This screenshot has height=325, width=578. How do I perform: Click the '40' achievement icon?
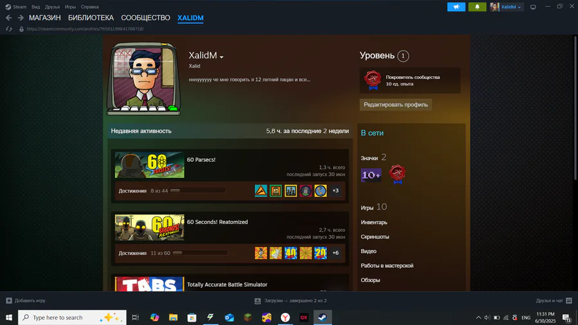click(290, 253)
